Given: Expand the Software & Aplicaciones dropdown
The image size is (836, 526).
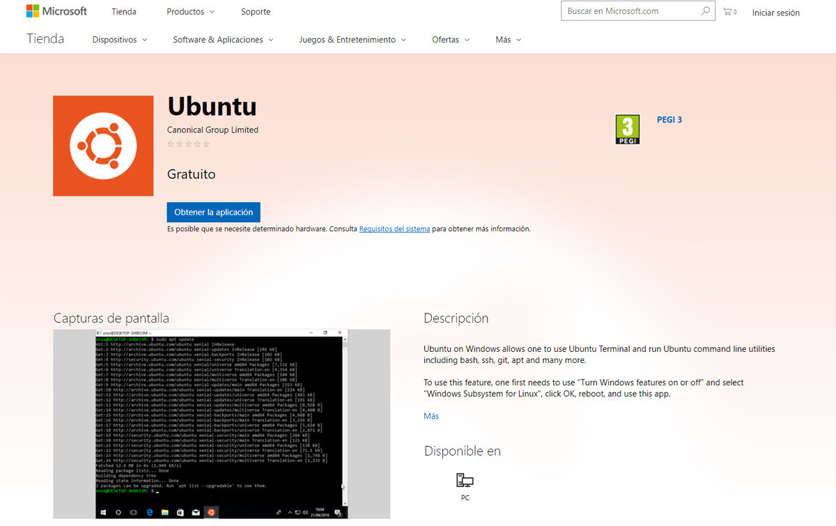Looking at the screenshot, I should pos(222,40).
